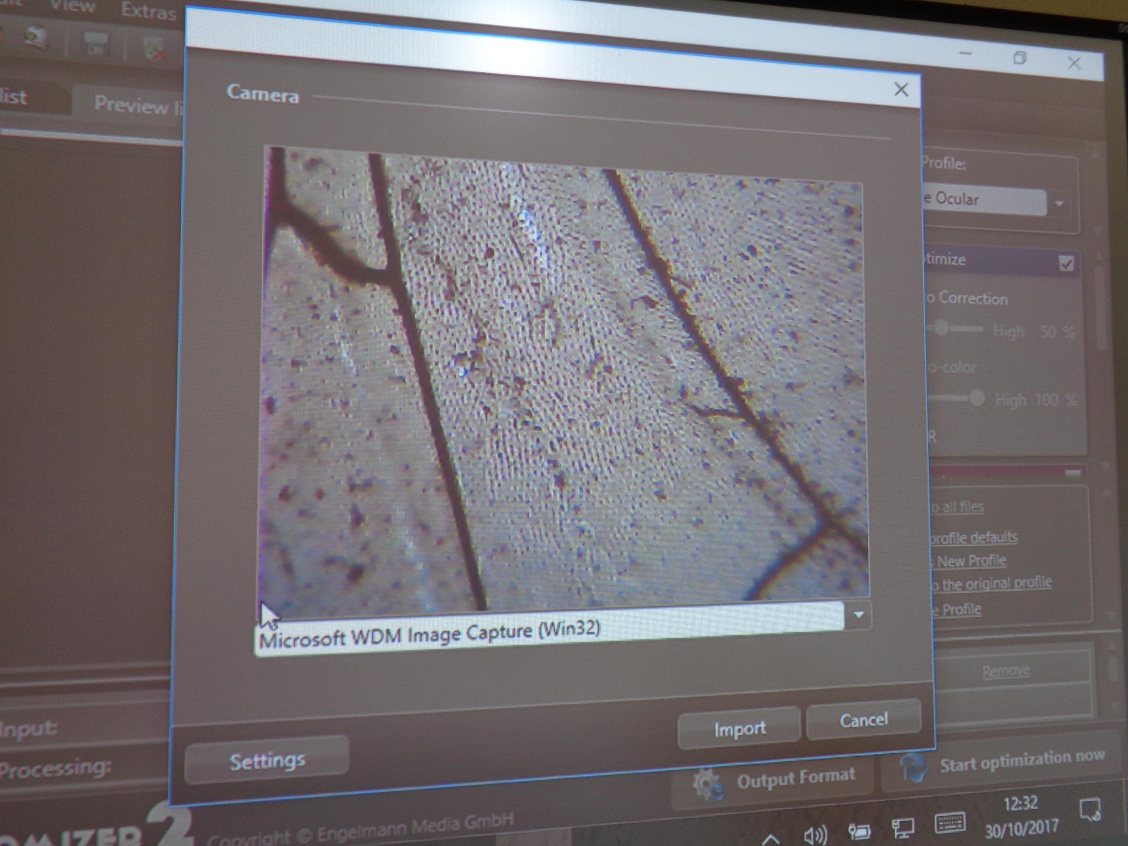Click the scanner/printer toolbar icon
This screenshot has height=846, width=1128.
(x=96, y=44)
